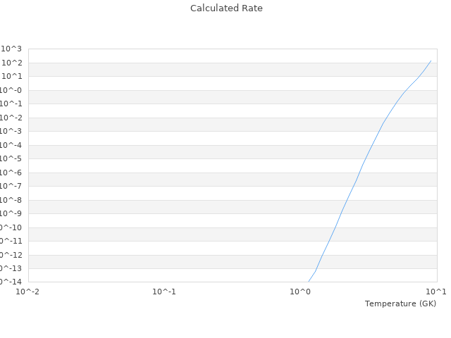The height and width of the screenshot is (338, 451).
Task: Select the 10^3 y-axis tick label
Action: [x=11, y=49]
